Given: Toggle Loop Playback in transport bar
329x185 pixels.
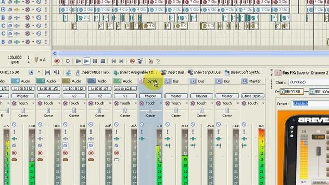Looking at the screenshot, I should 67,61.
